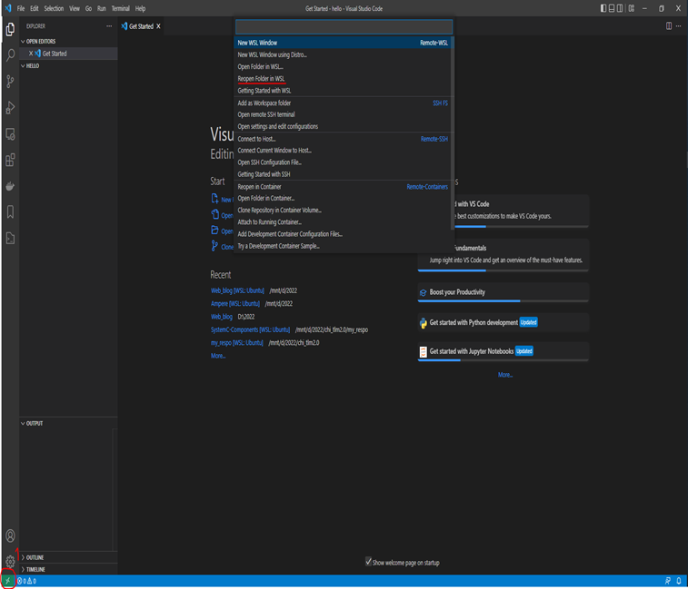Toggle panel layout icon in title bar
This screenshot has height=589, width=688.
[612, 8]
